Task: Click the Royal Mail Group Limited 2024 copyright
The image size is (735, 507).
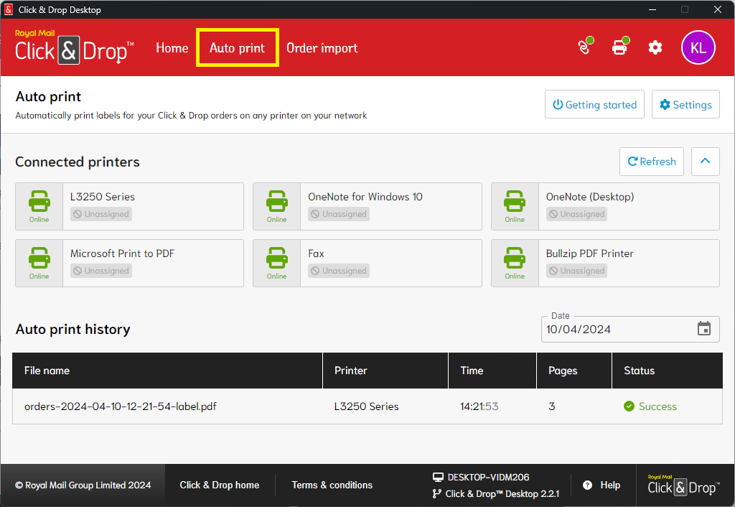Action: [83, 485]
